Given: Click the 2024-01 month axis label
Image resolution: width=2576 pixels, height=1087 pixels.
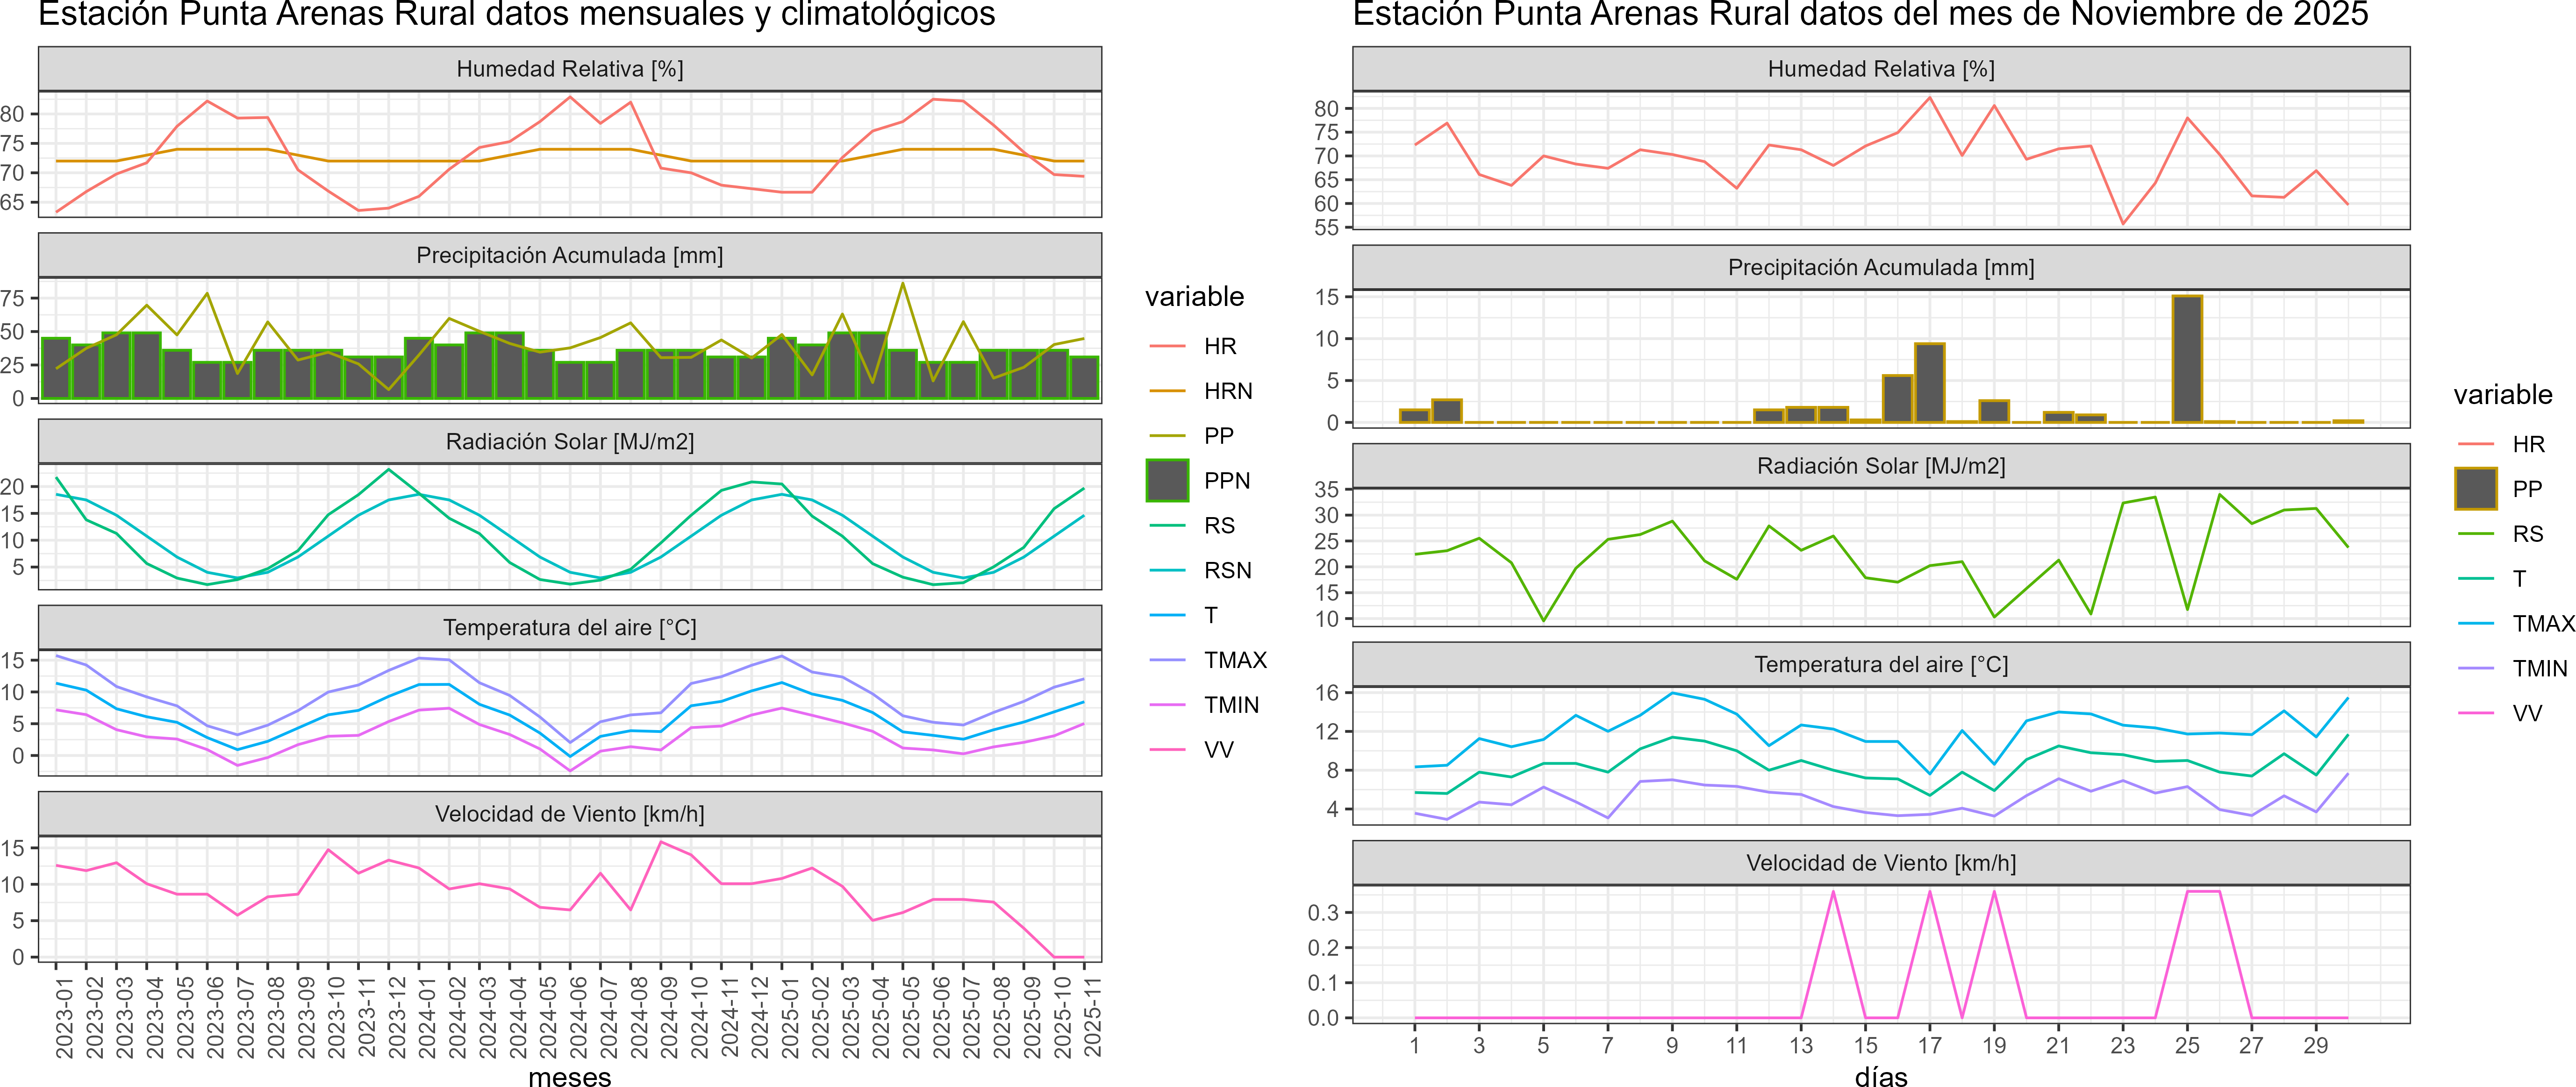Looking at the screenshot, I should 427,1017.
